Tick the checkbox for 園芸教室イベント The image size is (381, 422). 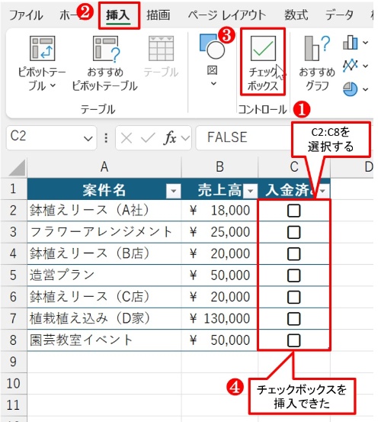point(293,340)
